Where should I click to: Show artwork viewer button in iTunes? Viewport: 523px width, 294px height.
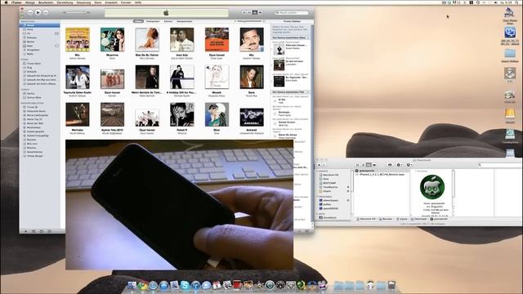pos(50,231)
